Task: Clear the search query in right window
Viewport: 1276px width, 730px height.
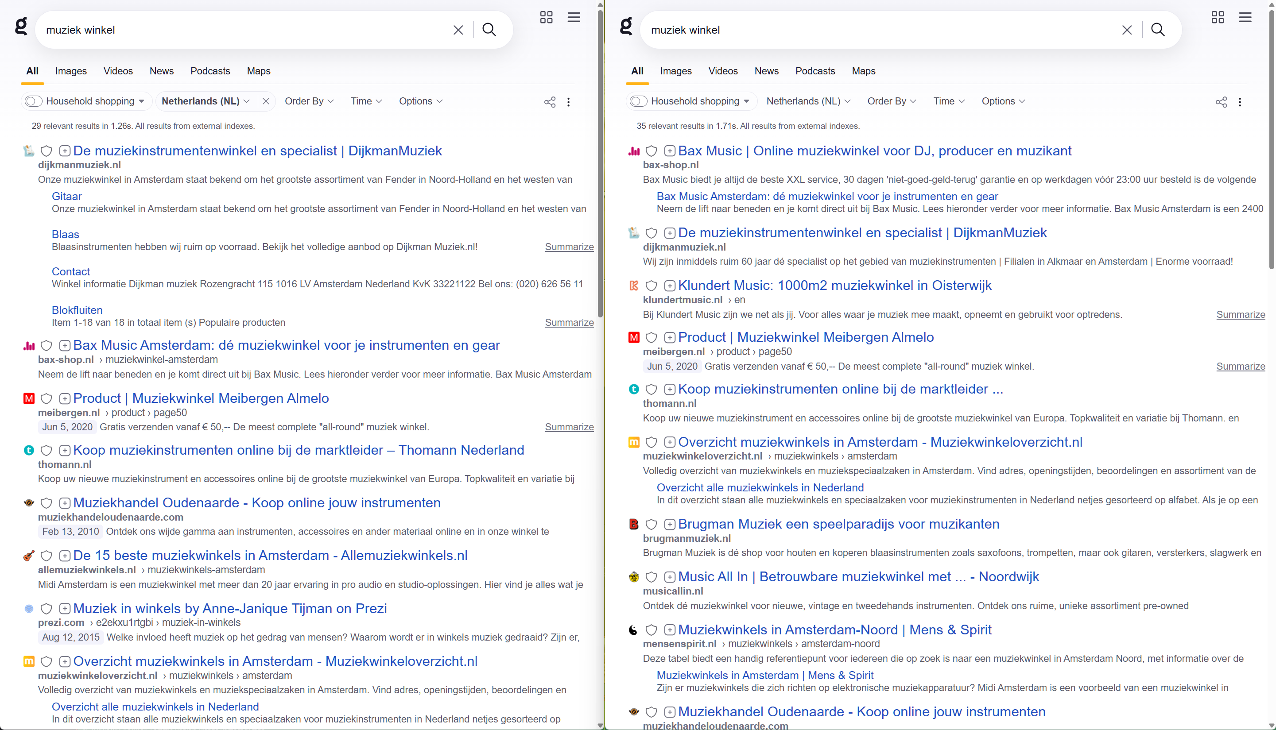Action: tap(1127, 30)
